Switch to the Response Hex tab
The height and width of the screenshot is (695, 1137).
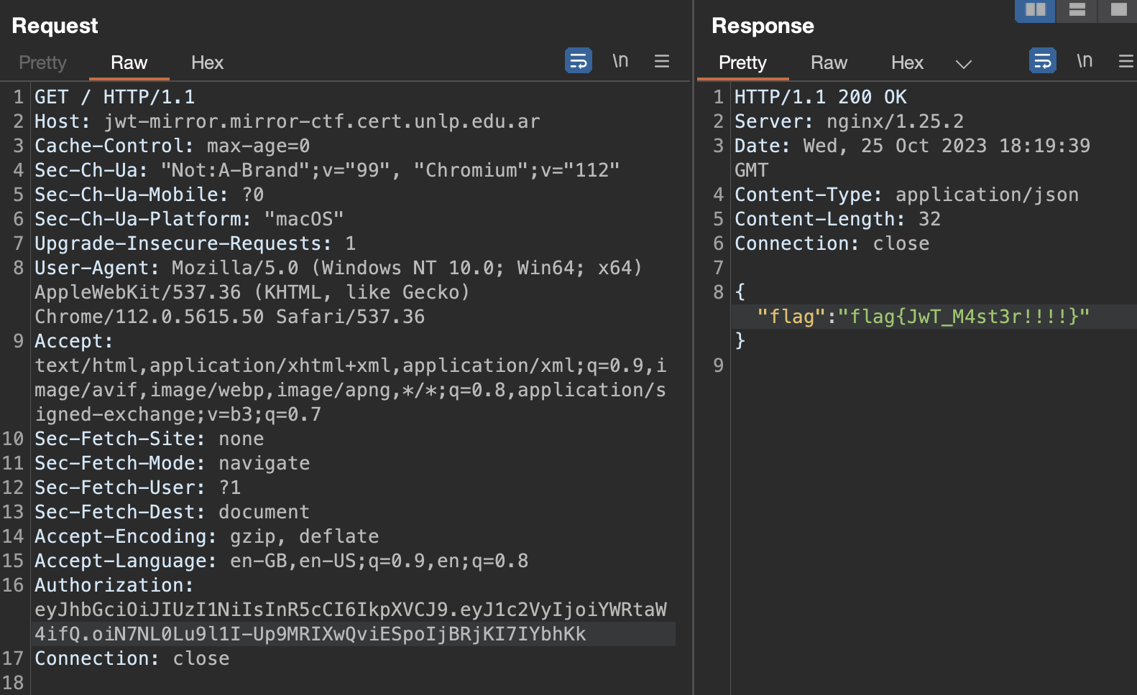(907, 62)
